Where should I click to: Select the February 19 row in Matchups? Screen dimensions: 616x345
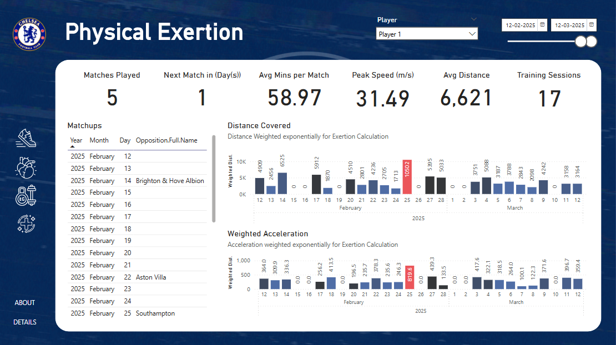pos(137,241)
